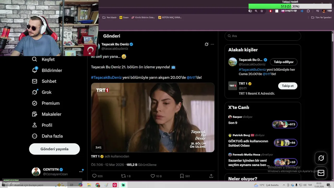Click bookmark star in address bar

pyautogui.click(x=262, y=11)
